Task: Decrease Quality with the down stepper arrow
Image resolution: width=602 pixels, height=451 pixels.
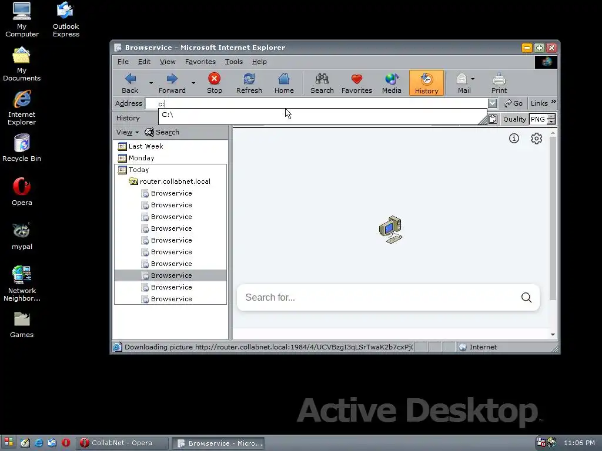Action: click(x=551, y=122)
